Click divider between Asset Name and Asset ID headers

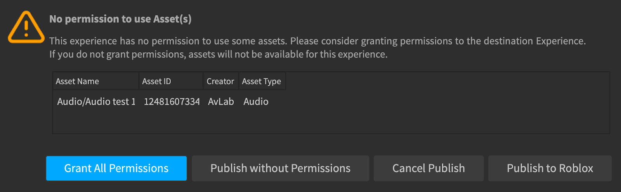tap(139, 81)
